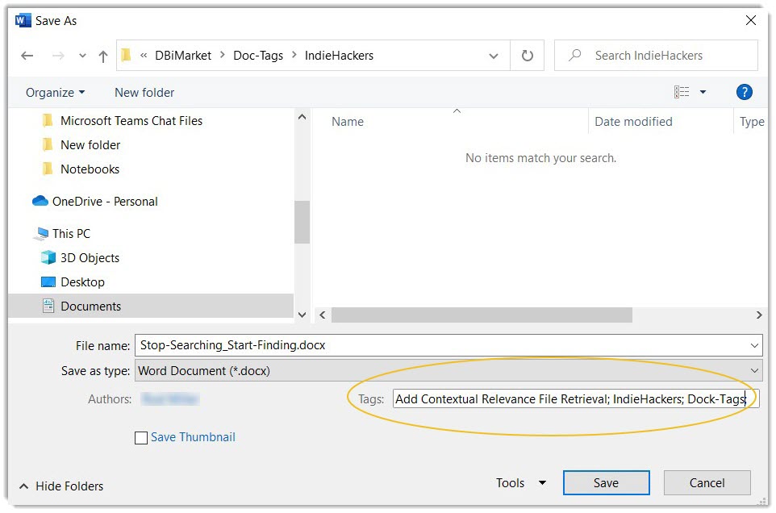Click into the Tags input field

point(575,399)
